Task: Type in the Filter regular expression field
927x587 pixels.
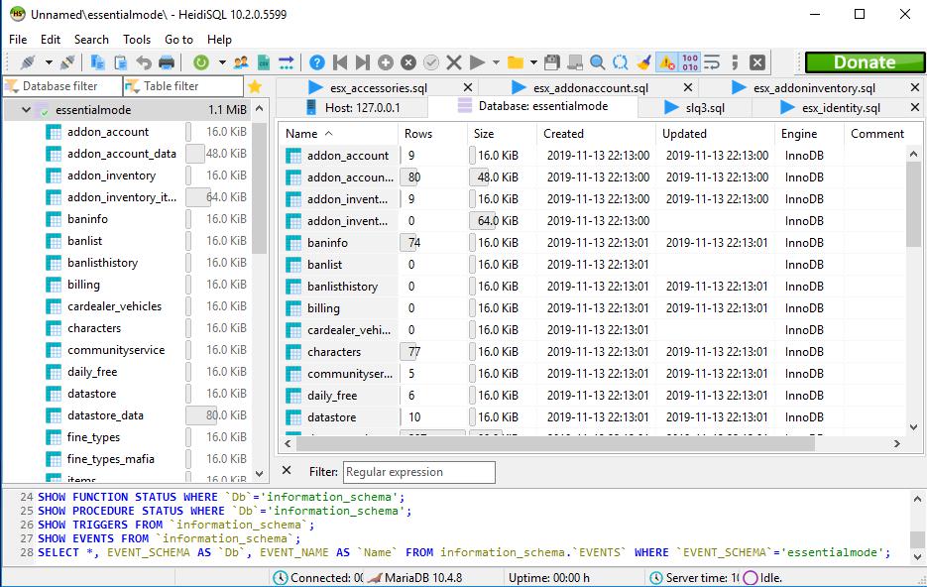Action: [416, 472]
